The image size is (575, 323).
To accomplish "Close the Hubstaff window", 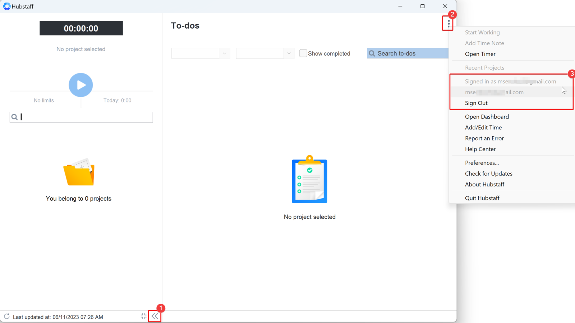I will point(445,6).
